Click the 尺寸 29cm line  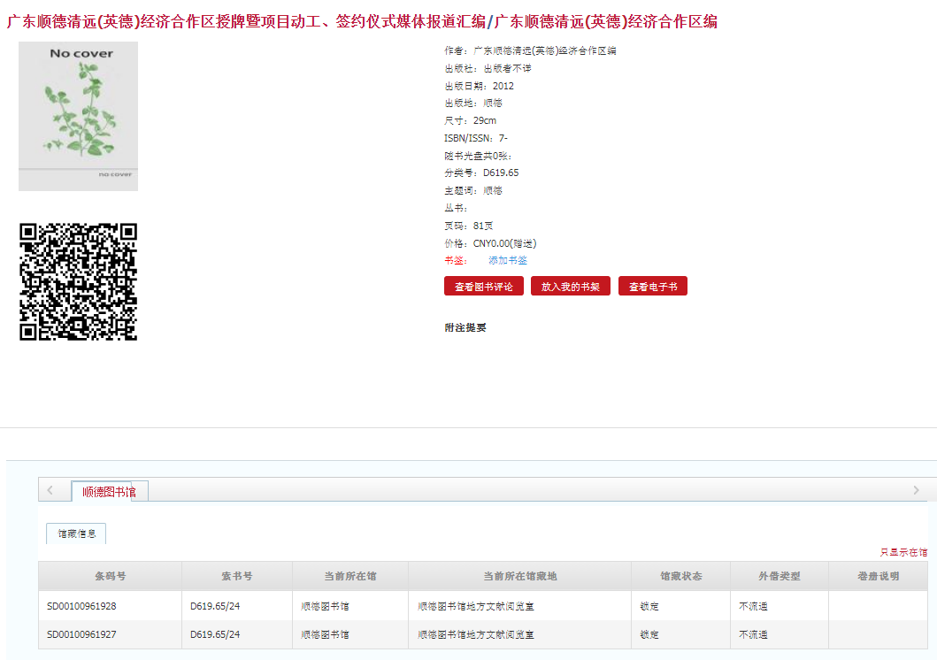pyautogui.click(x=471, y=120)
